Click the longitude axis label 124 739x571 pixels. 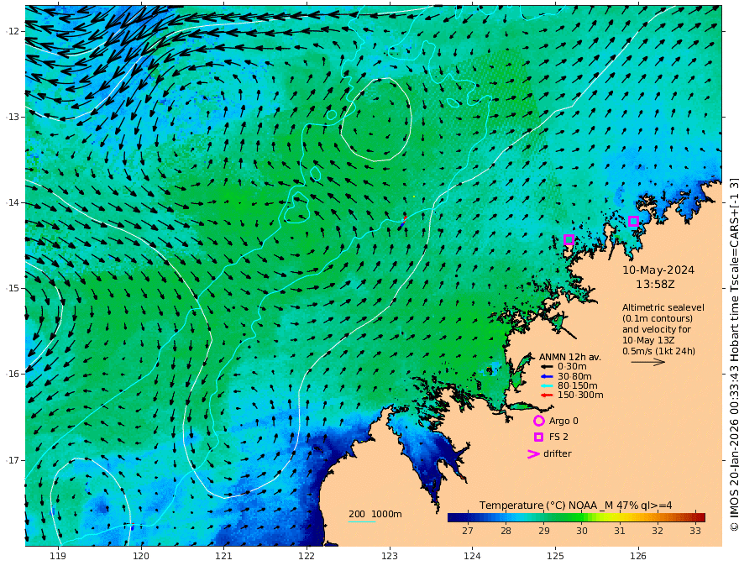[472, 557]
